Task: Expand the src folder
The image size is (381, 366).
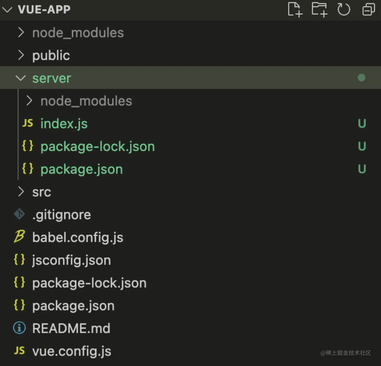Action: (x=21, y=192)
